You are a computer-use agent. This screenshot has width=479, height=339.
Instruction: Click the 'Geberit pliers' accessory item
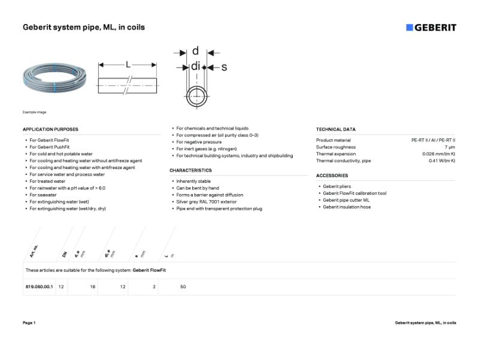(x=336, y=186)
